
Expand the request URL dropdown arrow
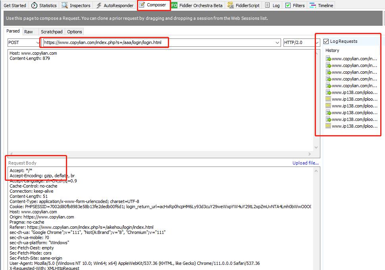pos(277,43)
